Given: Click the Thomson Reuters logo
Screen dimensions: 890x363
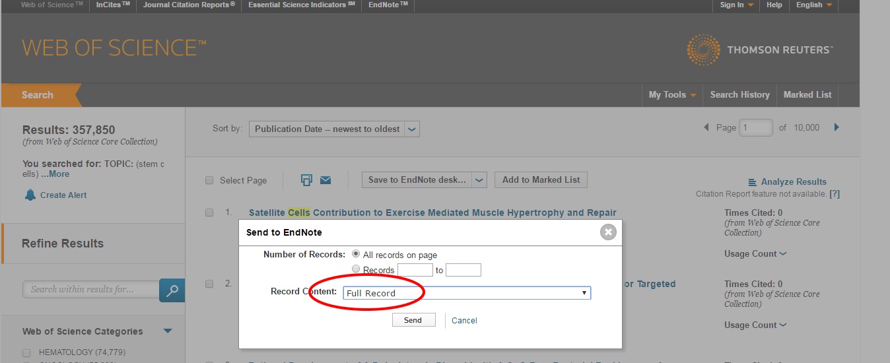Looking at the screenshot, I should [x=760, y=49].
